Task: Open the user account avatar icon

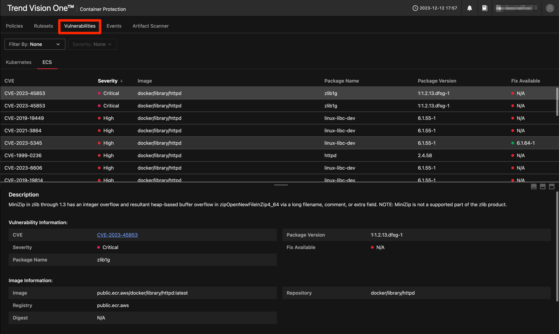Action: click(550, 8)
